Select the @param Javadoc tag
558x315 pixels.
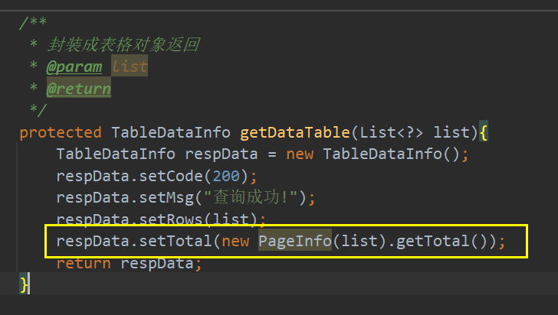click(74, 67)
